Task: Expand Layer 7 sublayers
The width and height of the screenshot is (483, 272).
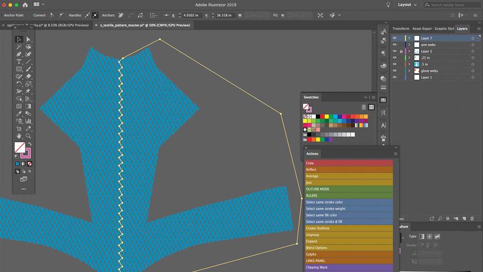Action: coord(409,38)
